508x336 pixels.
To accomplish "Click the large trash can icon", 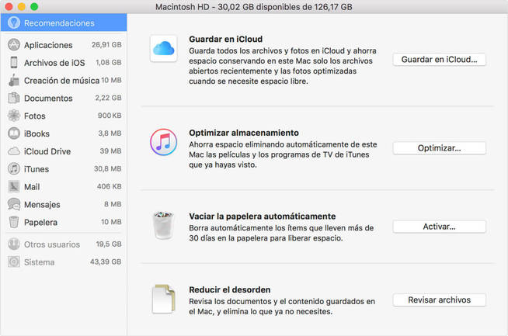I will point(164,225).
